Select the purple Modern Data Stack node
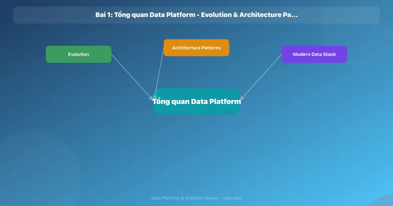This screenshot has width=393, height=206. click(314, 54)
